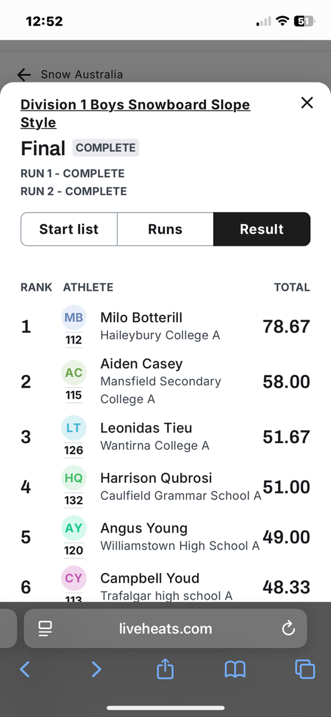Image resolution: width=331 pixels, height=717 pixels.
Task: Reload the liveheats.com page
Action: click(288, 629)
